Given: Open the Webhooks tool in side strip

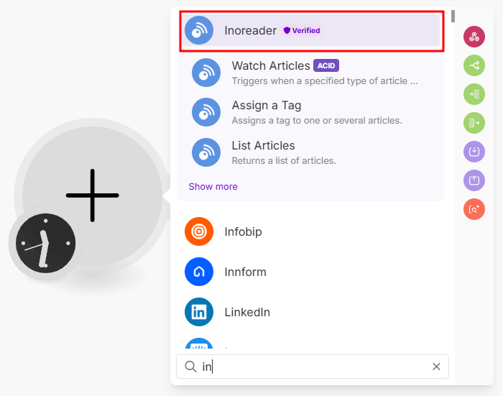Looking at the screenshot, I should pos(474,37).
